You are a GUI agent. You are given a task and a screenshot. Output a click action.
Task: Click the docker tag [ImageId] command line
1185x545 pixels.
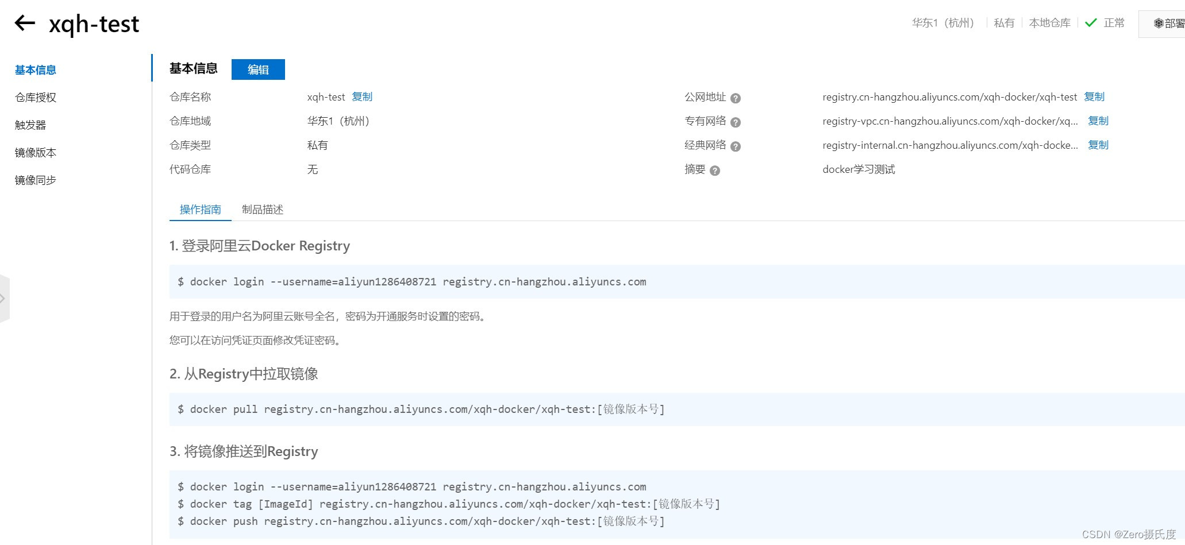tap(449, 504)
